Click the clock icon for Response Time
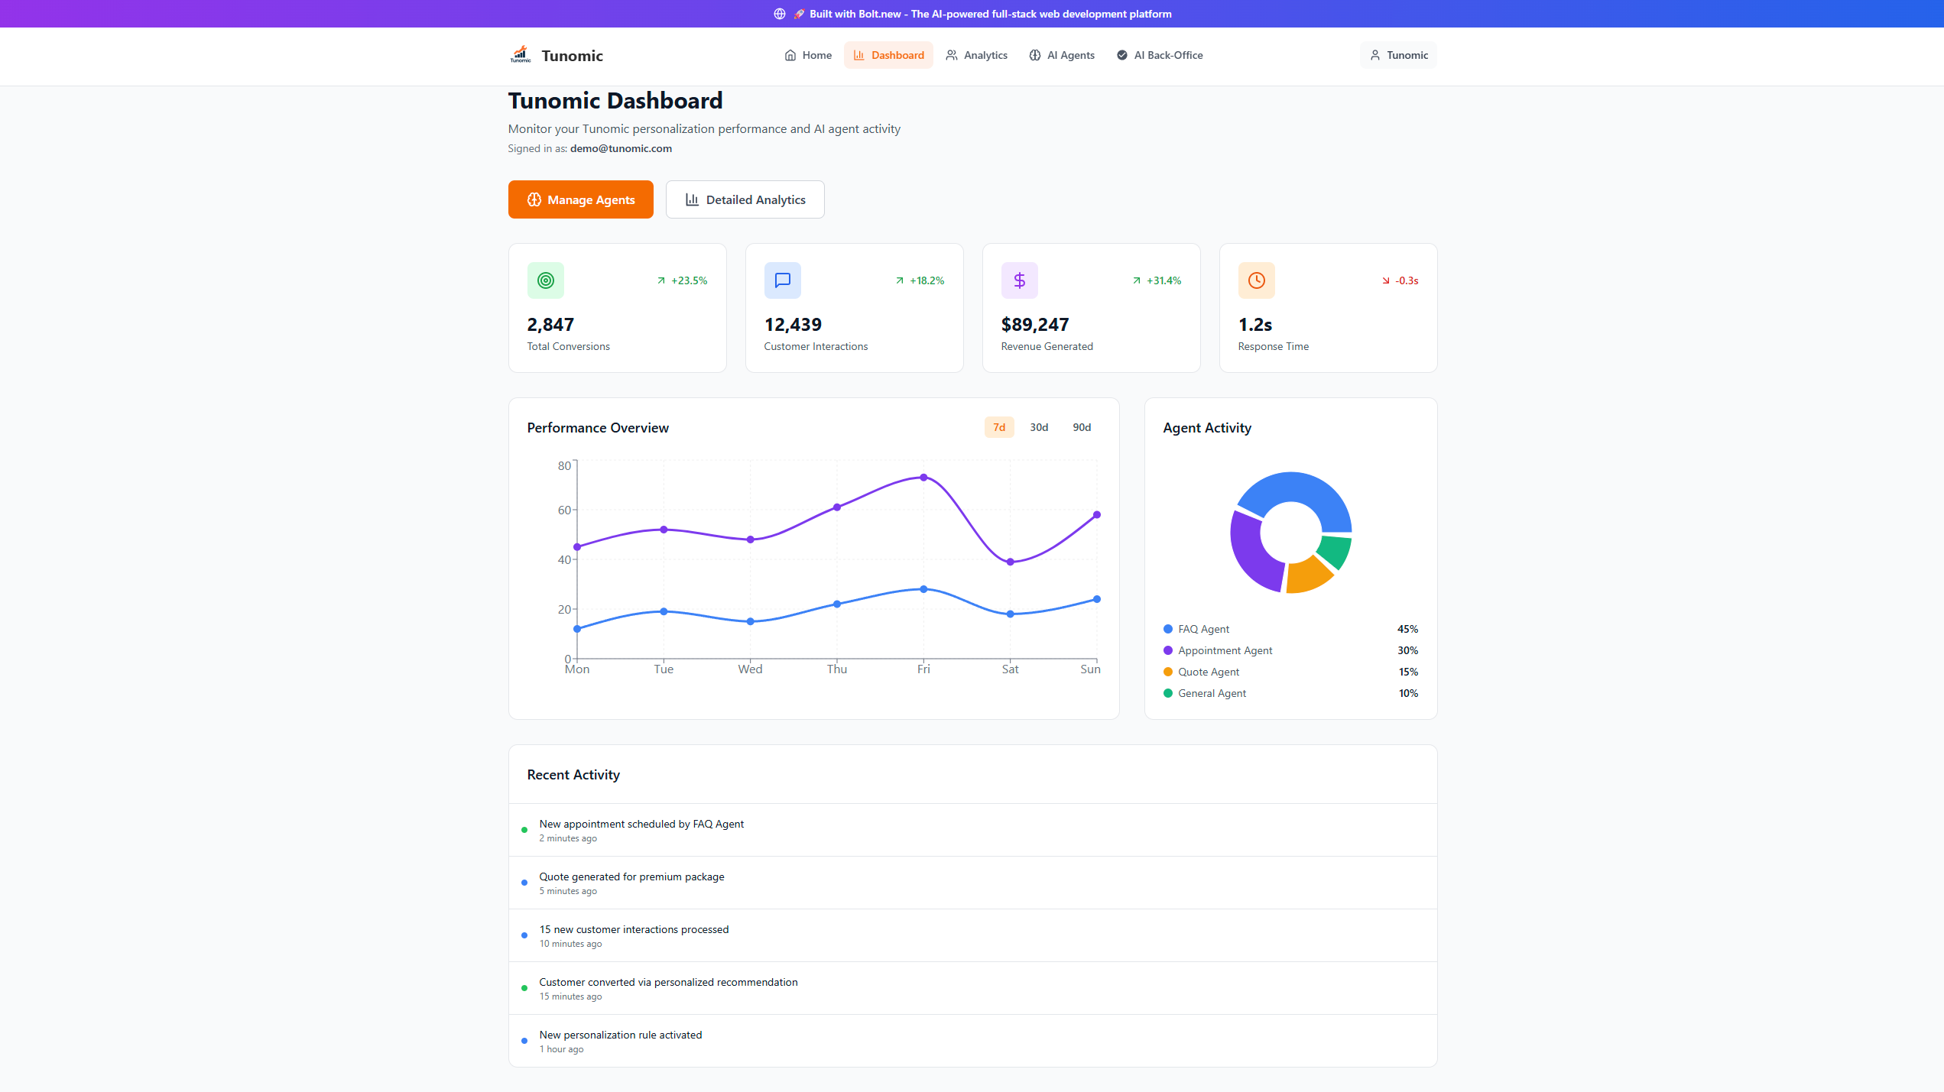The height and width of the screenshot is (1092, 1944). tap(1256, 280)
